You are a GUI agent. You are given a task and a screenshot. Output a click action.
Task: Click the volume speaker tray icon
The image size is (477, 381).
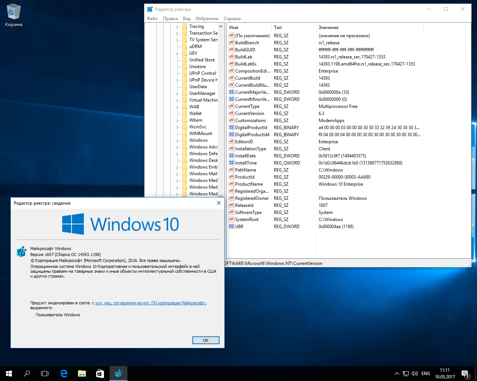[x=414, y=374]
